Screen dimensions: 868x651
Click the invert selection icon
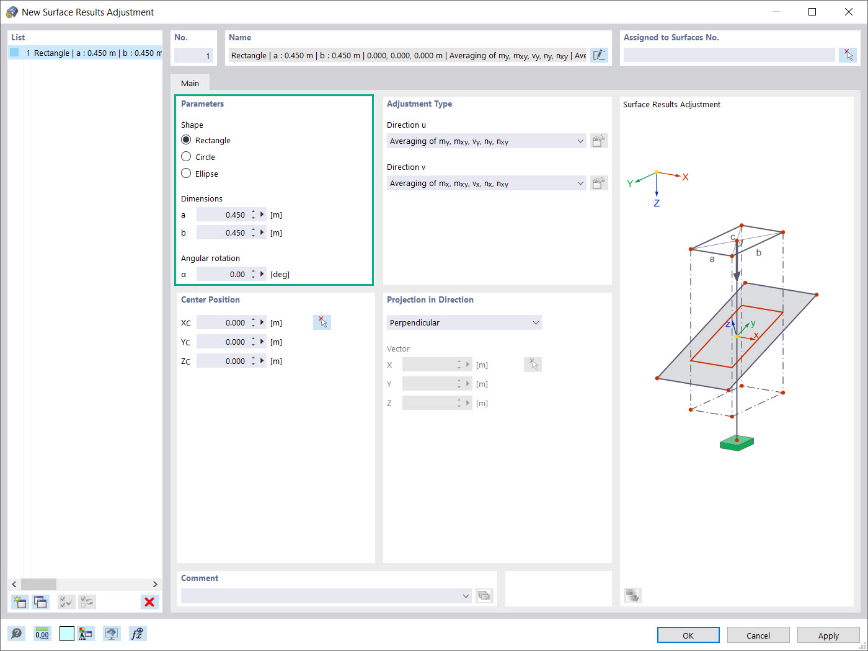pyautogui.click(x=87, y=602)
